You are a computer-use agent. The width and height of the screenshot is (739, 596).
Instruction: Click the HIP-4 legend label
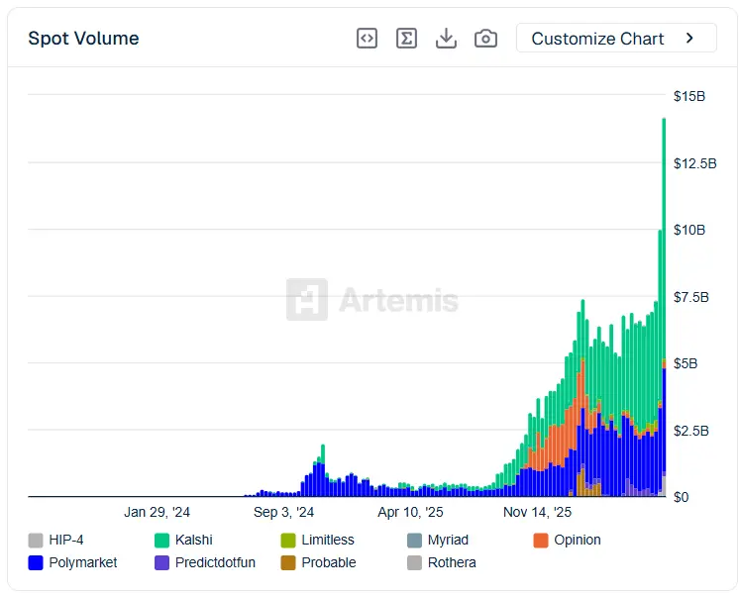coord(66,540)
